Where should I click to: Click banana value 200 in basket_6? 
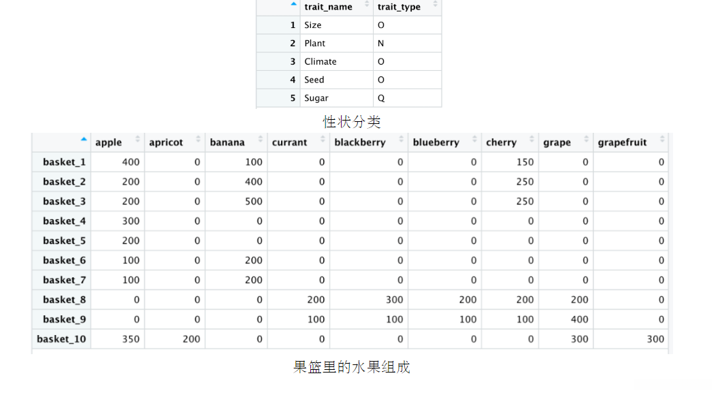[253, 260]
